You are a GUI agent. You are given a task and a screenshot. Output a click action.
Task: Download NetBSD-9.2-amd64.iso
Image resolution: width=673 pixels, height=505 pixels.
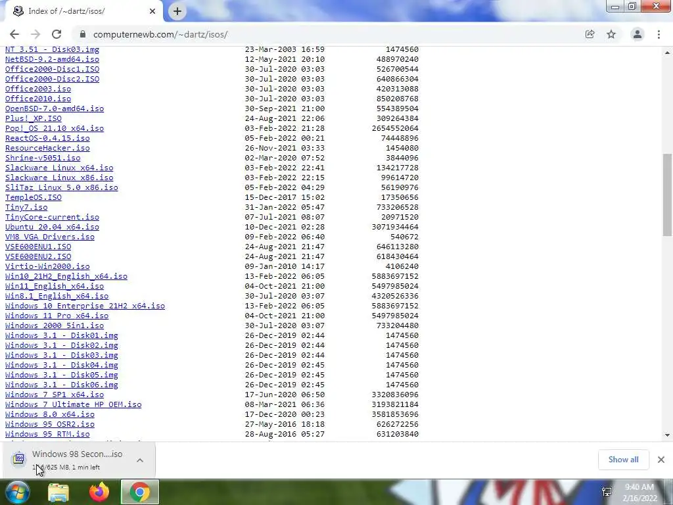coord(52,59)
